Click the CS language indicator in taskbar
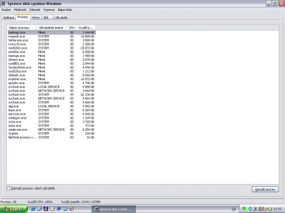The image size is (285, 213). click(234, 209)
